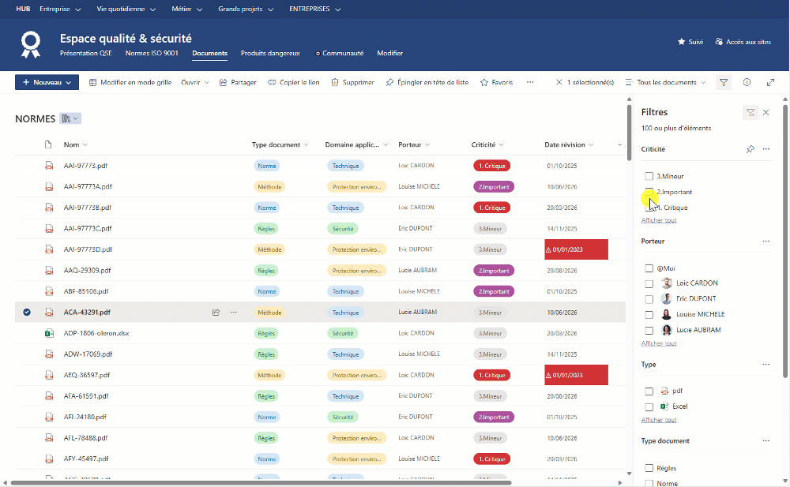The height and width of the screenshot is (487, 790).
Task: Click the site logo ribbon badge icon
Action: coord(31,44)
